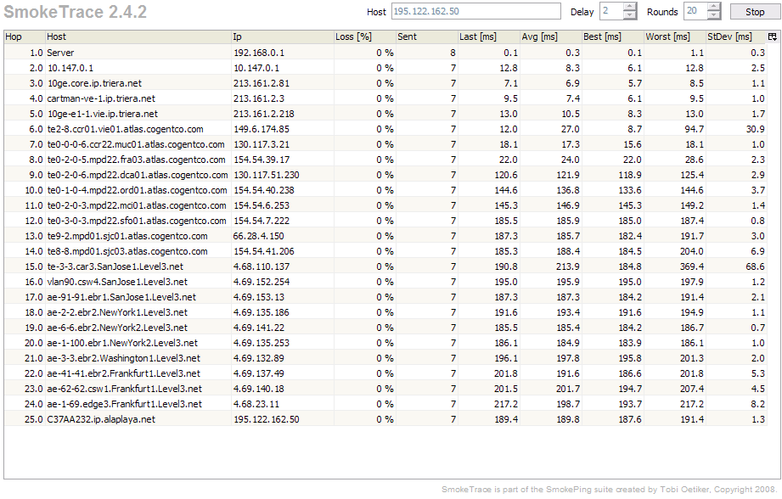Select host te0-1-0-4.mpd22.ord01.atlas.cogentco.com
The image size is (782, 499).
click(x=137, y=190)
